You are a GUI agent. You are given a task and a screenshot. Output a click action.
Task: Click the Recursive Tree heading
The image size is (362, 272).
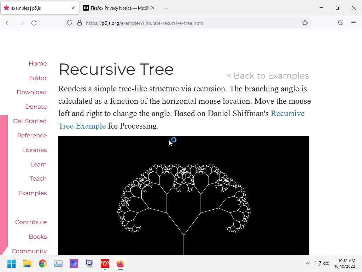116,69
